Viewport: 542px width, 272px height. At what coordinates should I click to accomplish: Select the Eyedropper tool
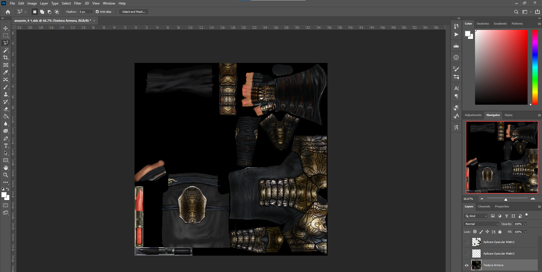tap(6, 72)
